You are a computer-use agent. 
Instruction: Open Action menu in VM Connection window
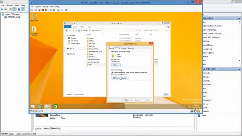(38, 7)
